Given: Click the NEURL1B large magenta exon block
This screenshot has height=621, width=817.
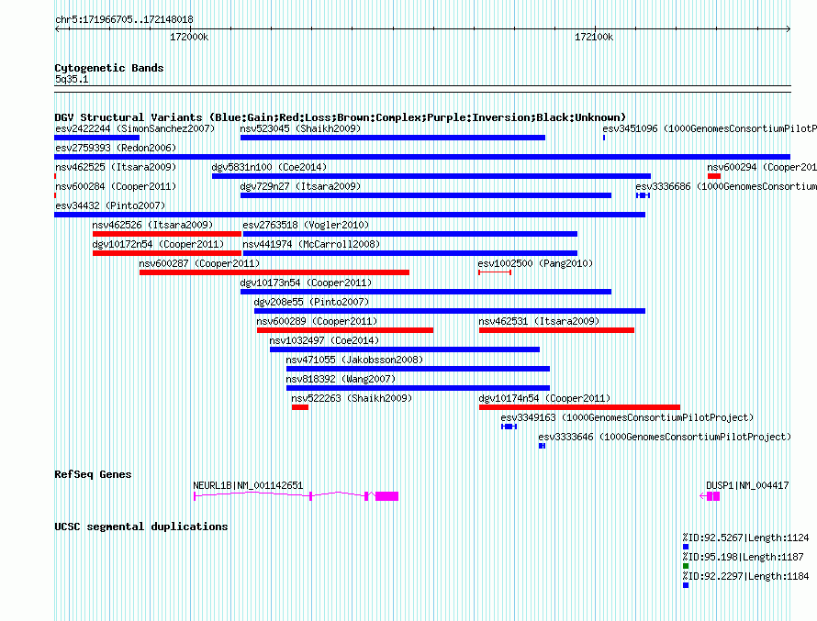Looking at the screenshot, I should click(x=386, y=496).
